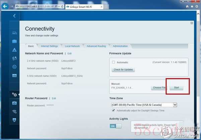Open the Device List sidebar icon
The image size is (201, 140).
click(x=14, y=33)
